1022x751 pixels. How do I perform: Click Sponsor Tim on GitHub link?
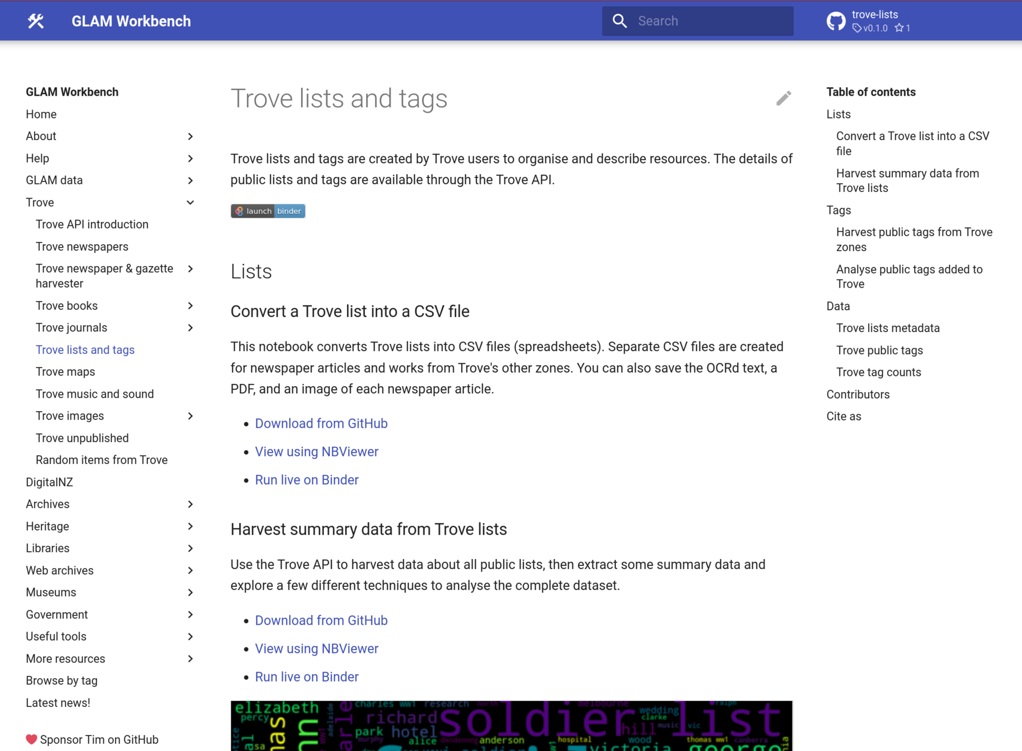pos(99,739)
